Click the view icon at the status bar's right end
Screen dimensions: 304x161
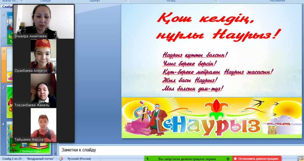coord(301,159)
